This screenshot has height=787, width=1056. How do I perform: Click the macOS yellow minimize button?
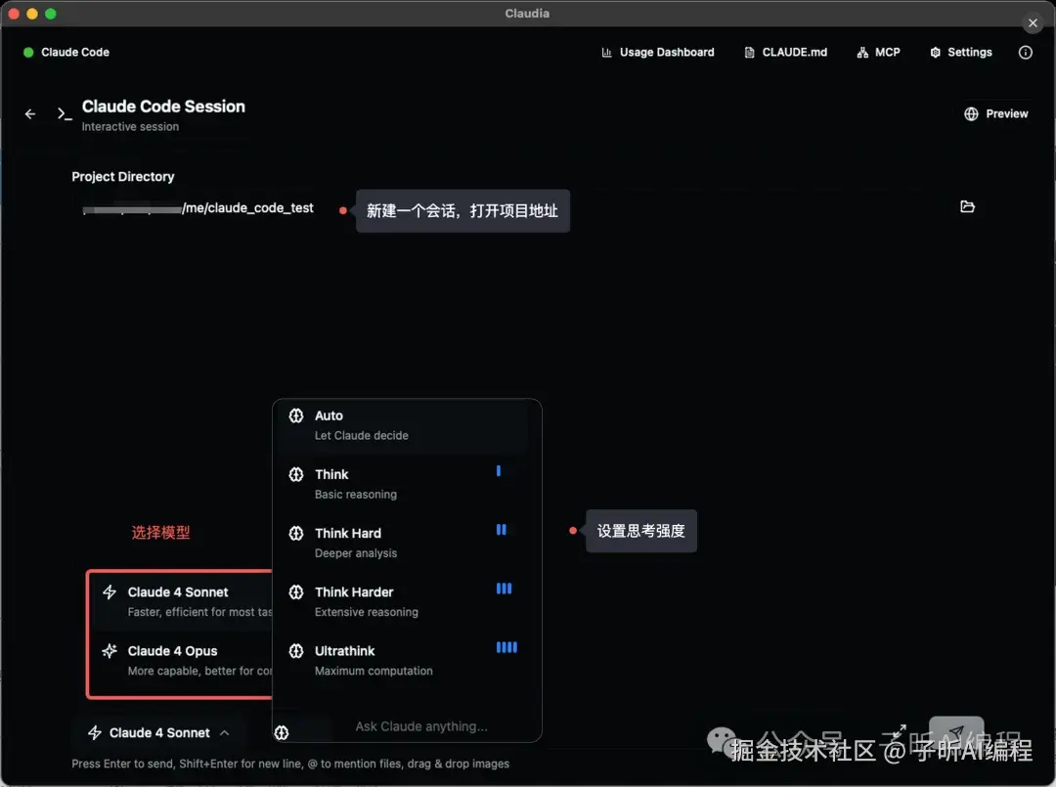point(31,14)
